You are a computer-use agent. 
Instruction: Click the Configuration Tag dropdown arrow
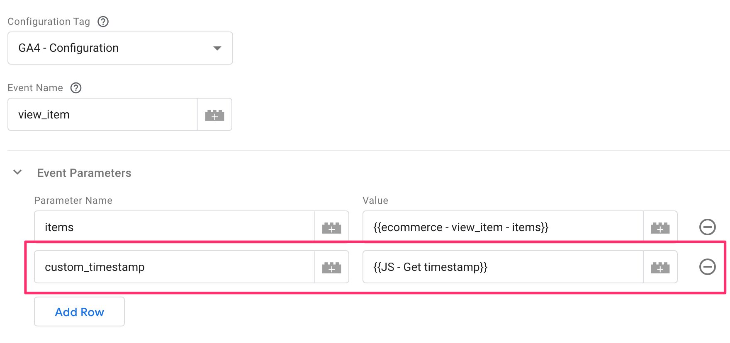point(217,48)
